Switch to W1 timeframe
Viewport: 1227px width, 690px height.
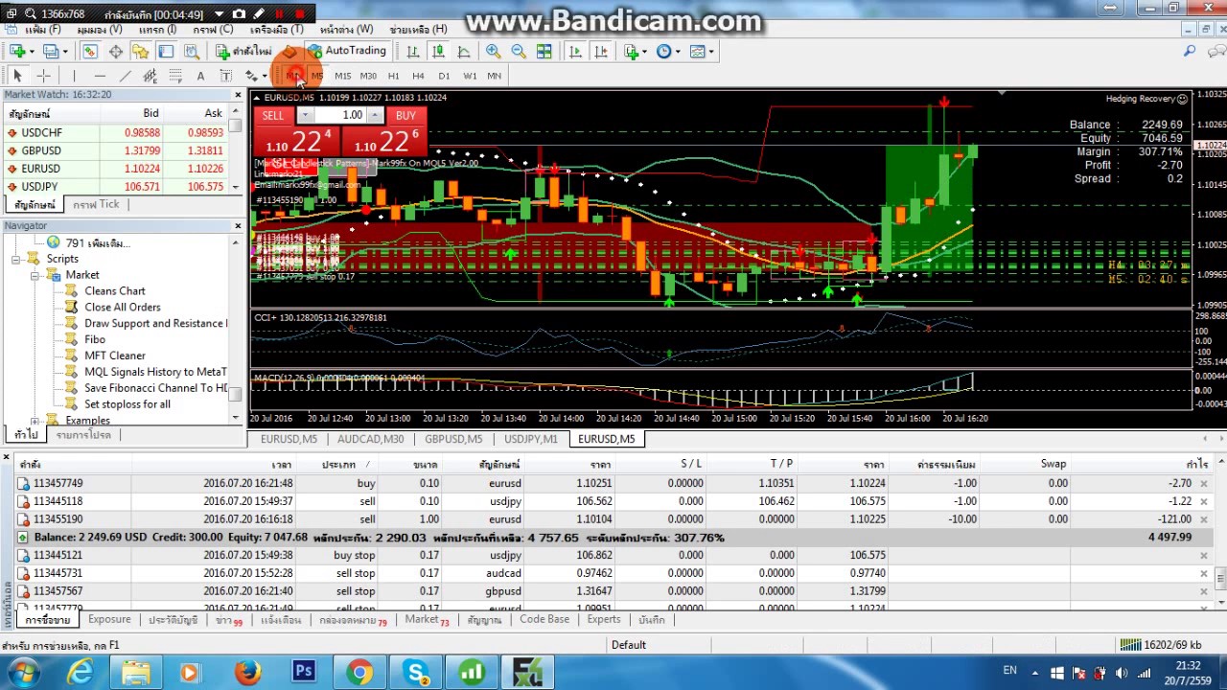pos(470,76)
